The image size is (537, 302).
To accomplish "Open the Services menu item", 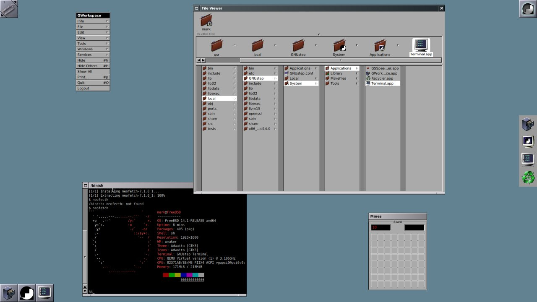I will [x=93, y=55].
